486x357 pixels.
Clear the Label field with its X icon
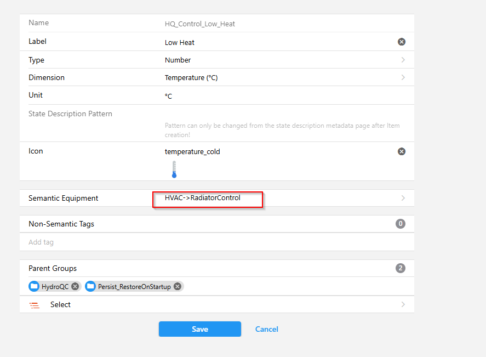click(401, 42)
